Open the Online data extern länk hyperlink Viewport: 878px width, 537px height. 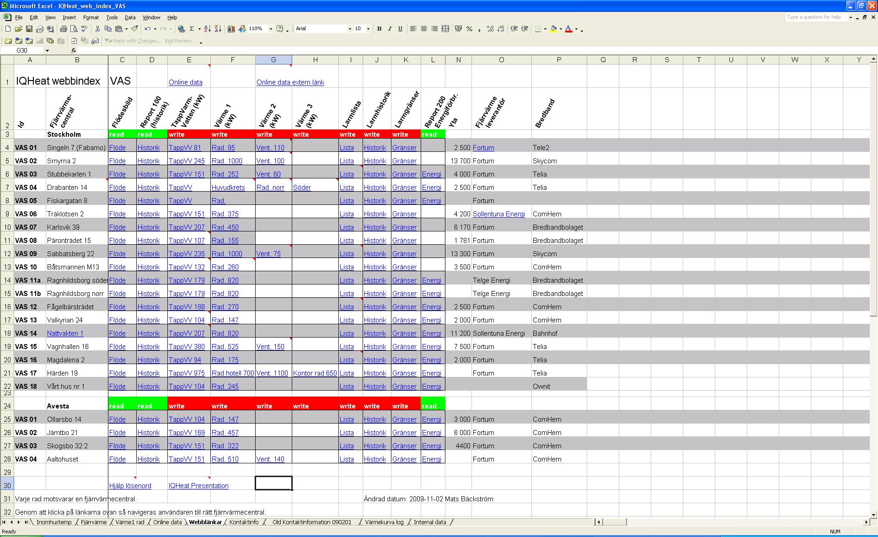coord(290,82)
